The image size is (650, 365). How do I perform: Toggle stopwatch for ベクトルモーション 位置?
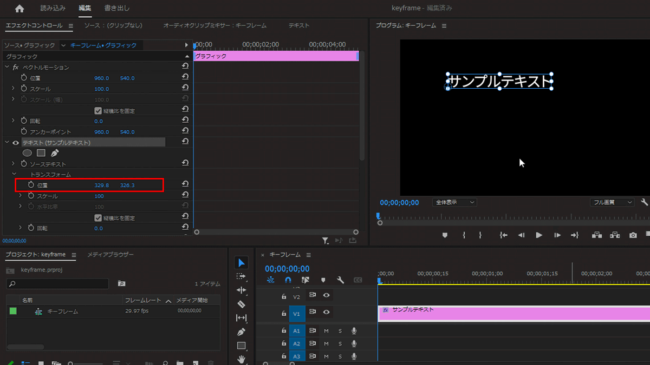(x=24, y=78)
